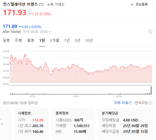Image resolution: width=156 pixels, height=140 pixels.
Task: Click the 관심종목 watchlist label
Action: (142, 4)
